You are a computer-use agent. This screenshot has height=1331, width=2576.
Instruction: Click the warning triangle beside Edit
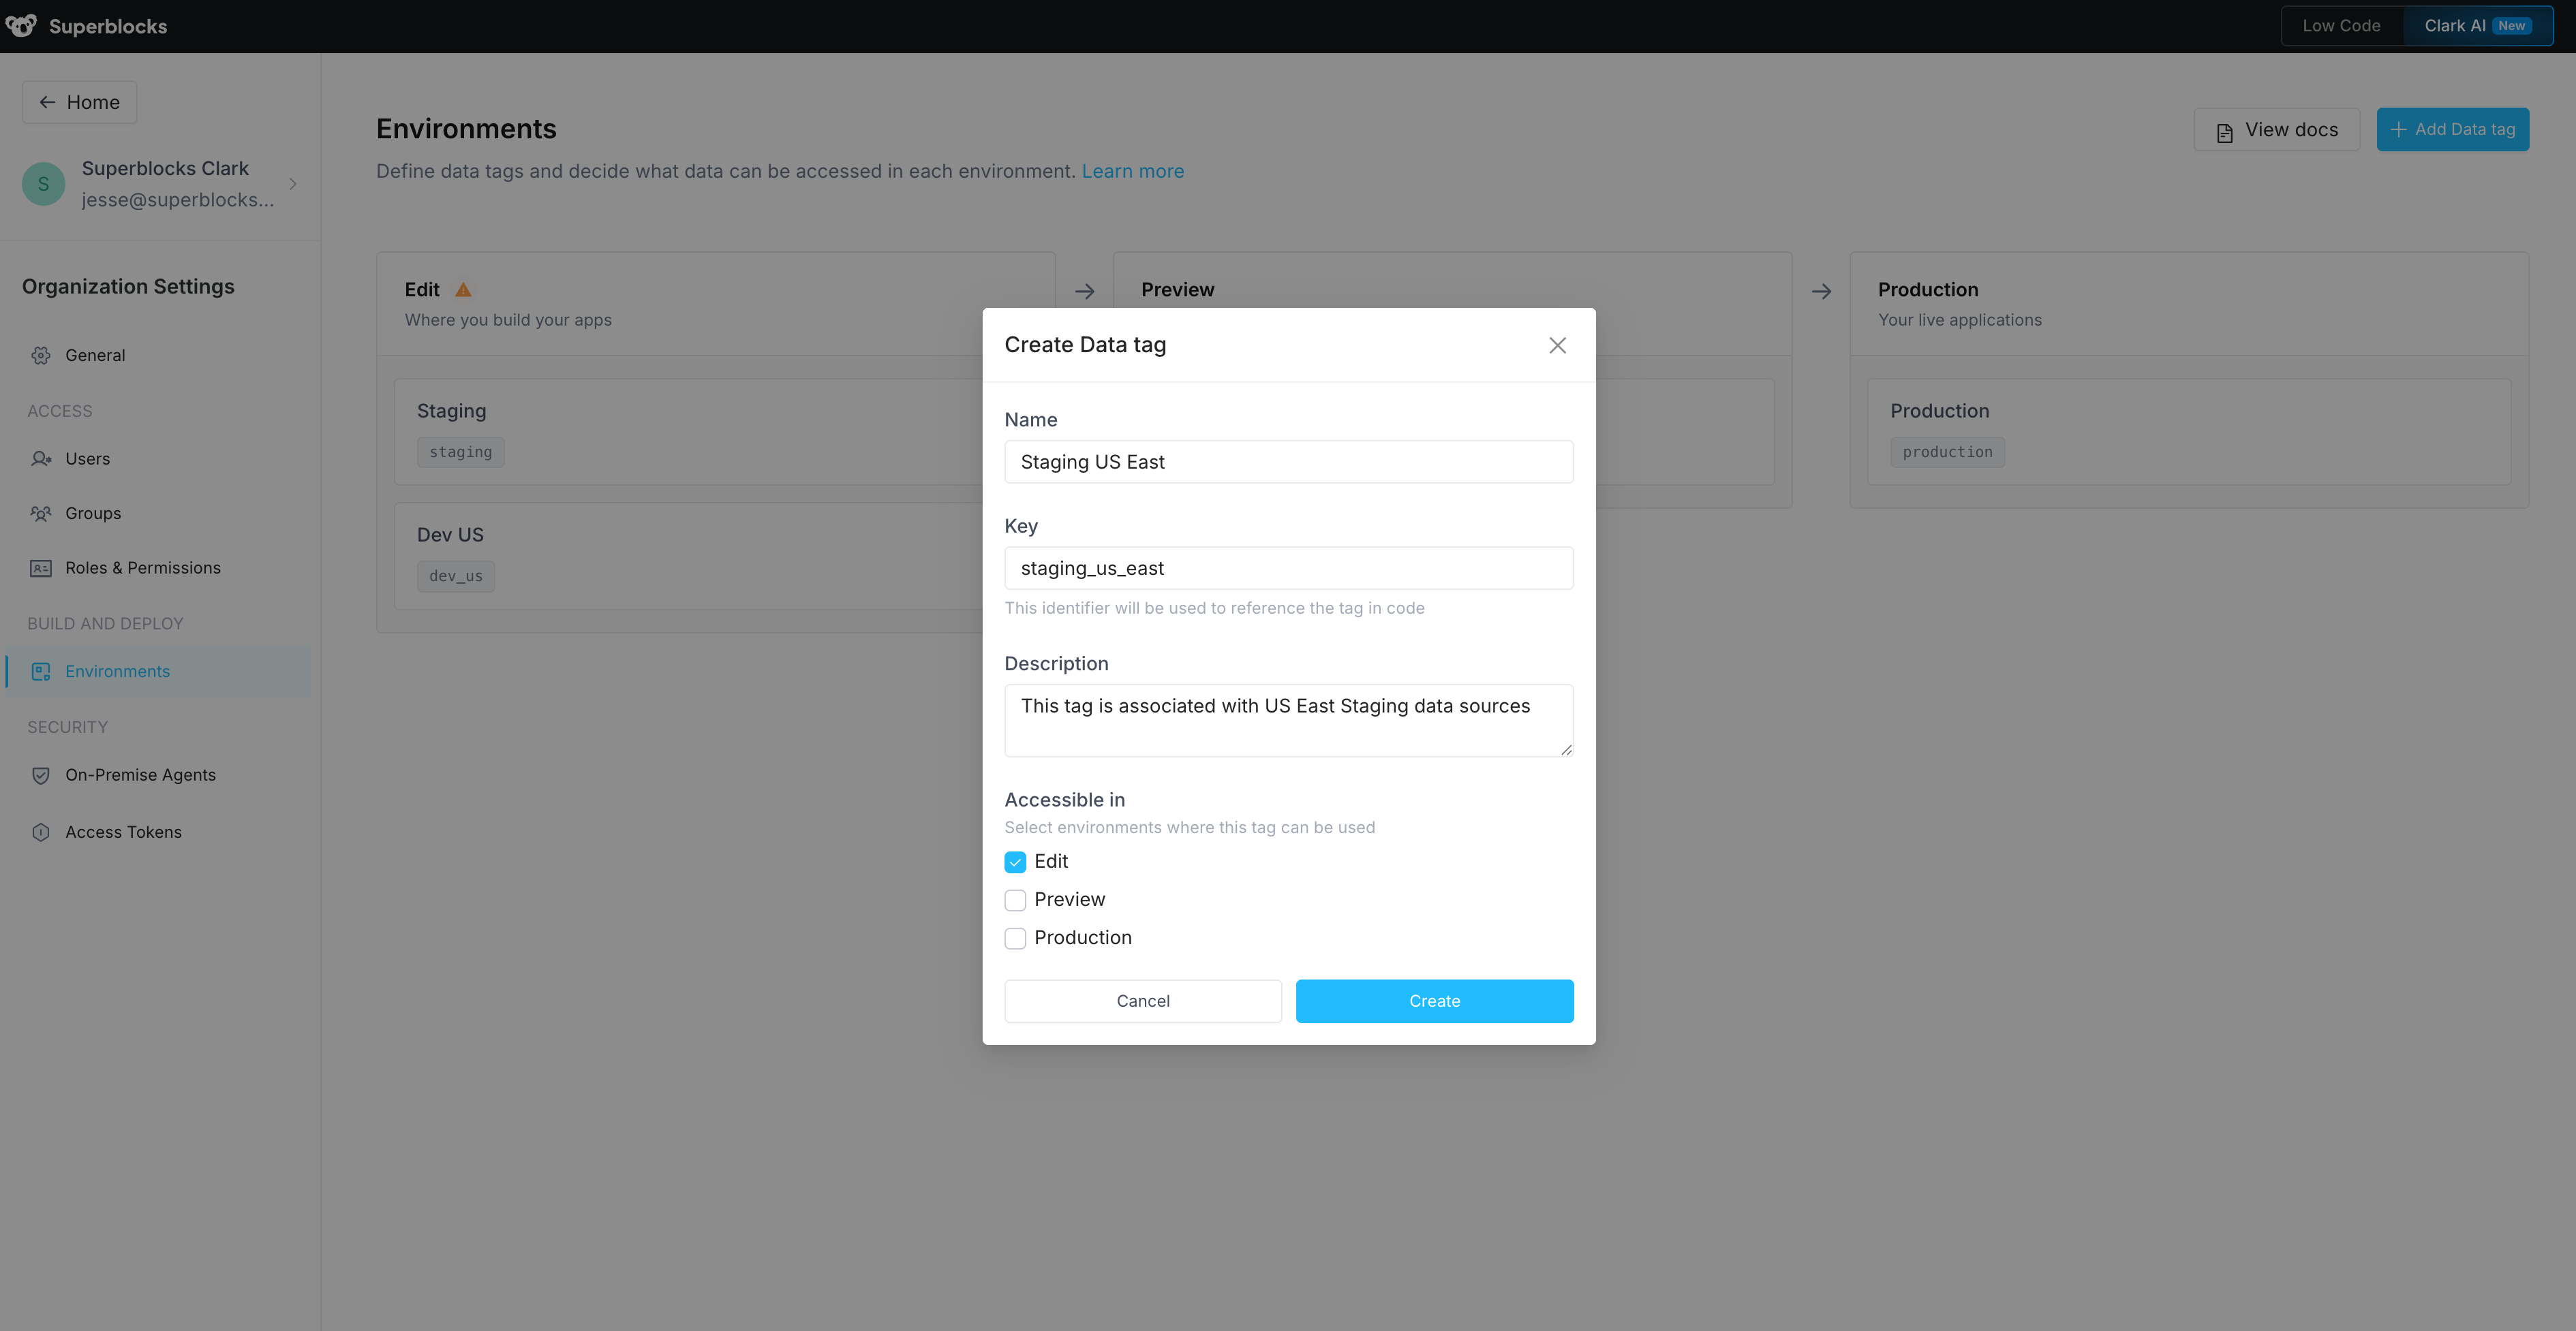click(x=464, y=289)
